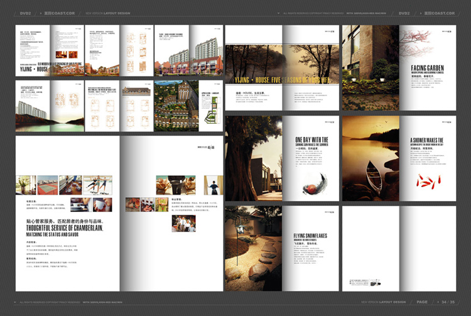Click the YIJING · HOUSE title on first spread
Viewport: 471px width, 316px height.
coord(34,69)
